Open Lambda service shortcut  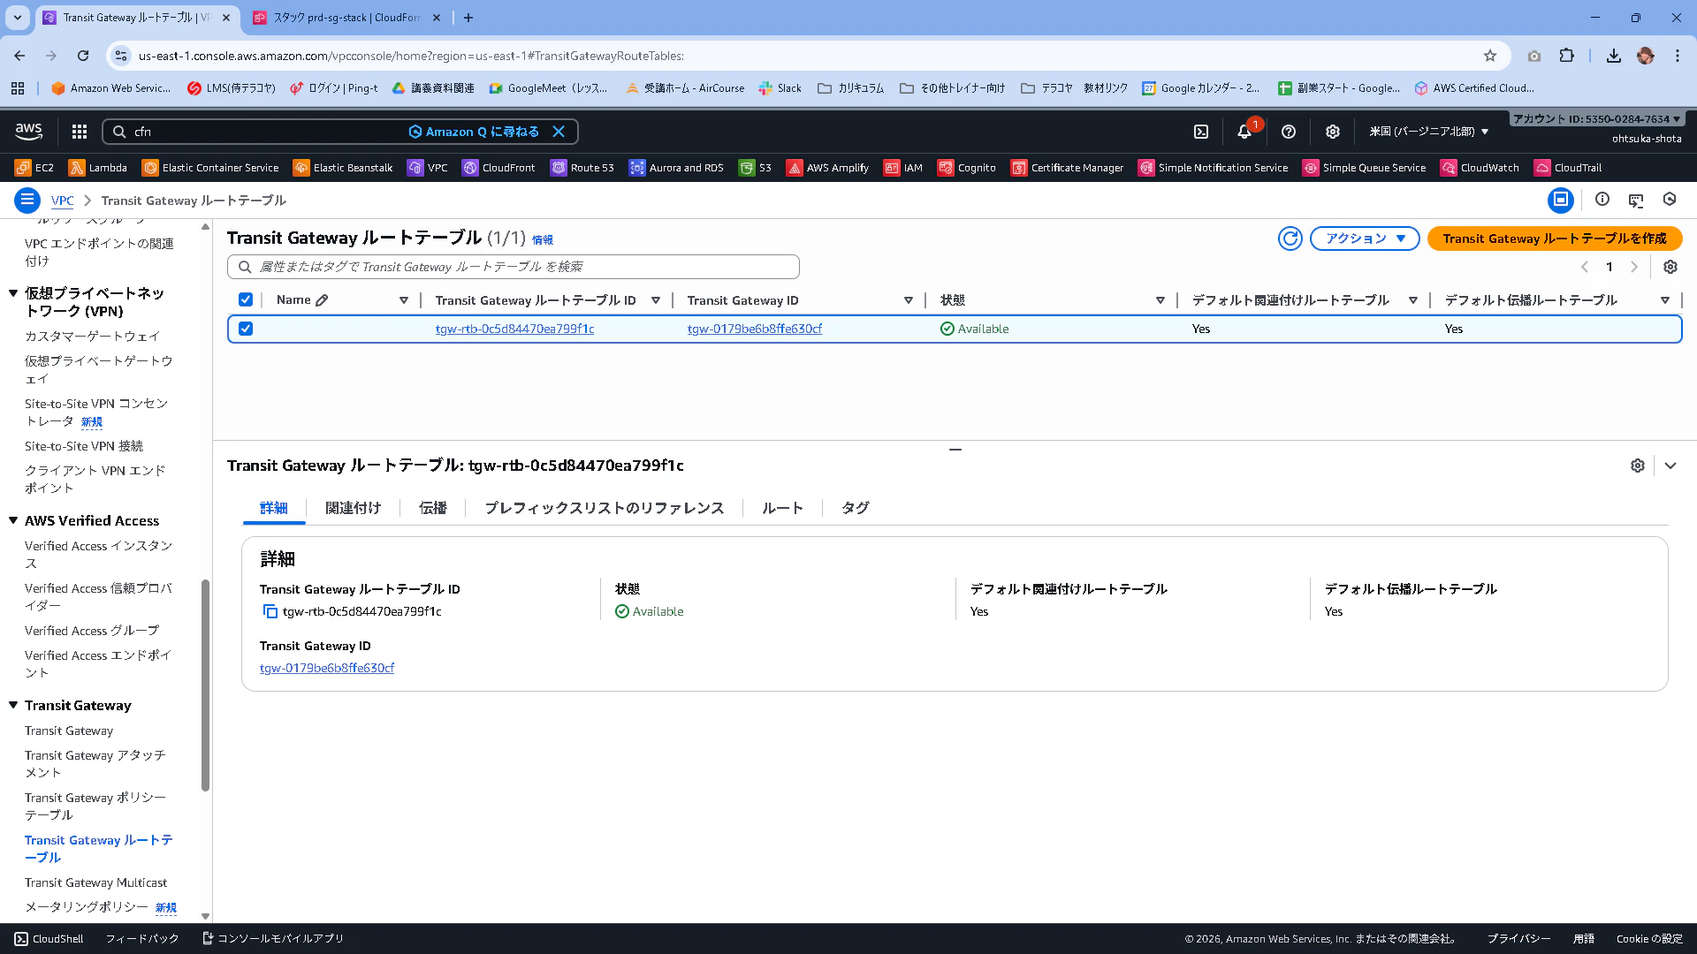[x=98, y=168]
